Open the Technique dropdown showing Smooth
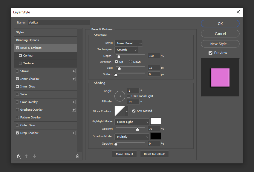 point(126,49)
